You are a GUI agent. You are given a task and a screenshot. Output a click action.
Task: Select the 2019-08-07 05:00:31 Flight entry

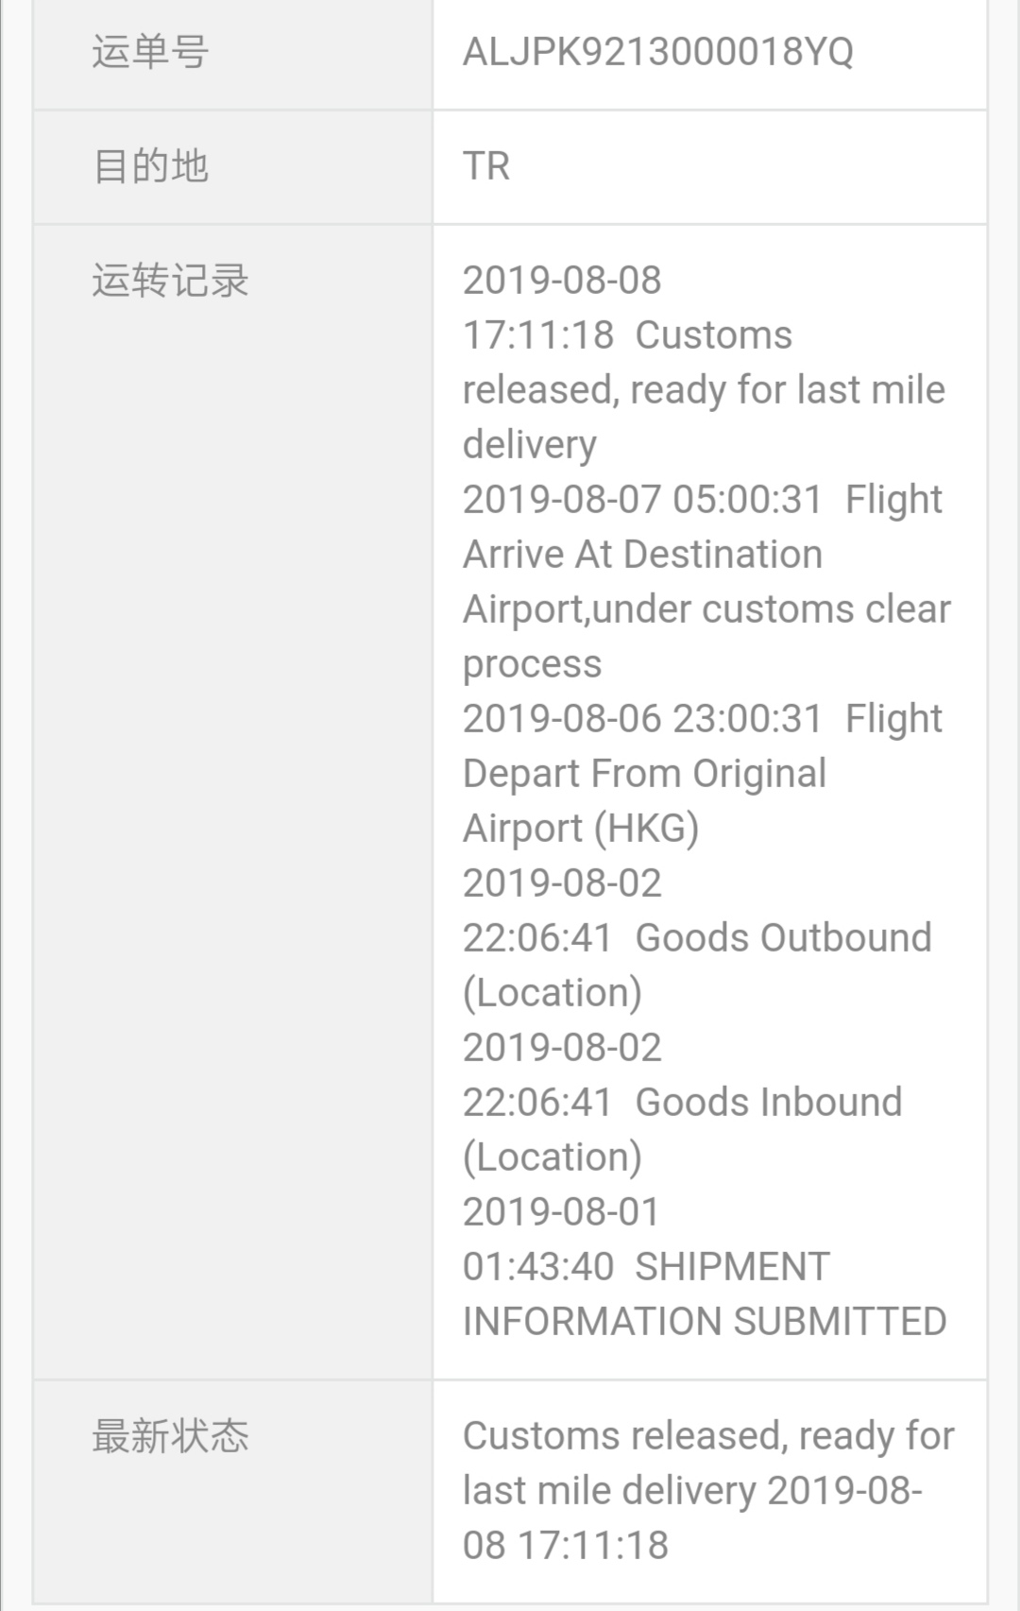[x=703, y=501]
